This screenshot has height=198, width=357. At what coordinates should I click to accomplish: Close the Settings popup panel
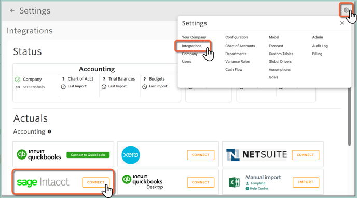click(342, 23)
